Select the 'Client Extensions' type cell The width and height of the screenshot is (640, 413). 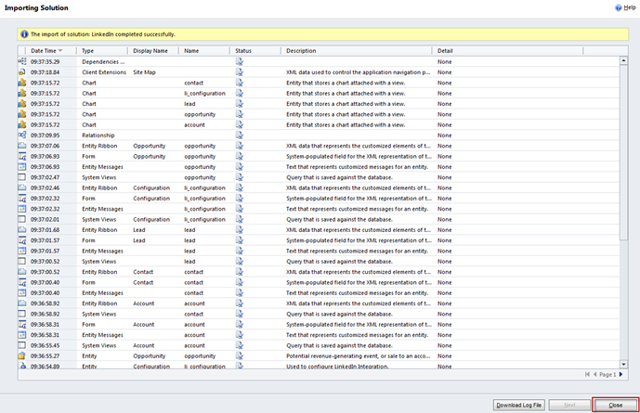(104, 72)
